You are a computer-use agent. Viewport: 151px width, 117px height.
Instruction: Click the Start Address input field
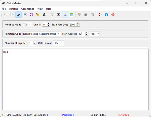tap(81, 34)
